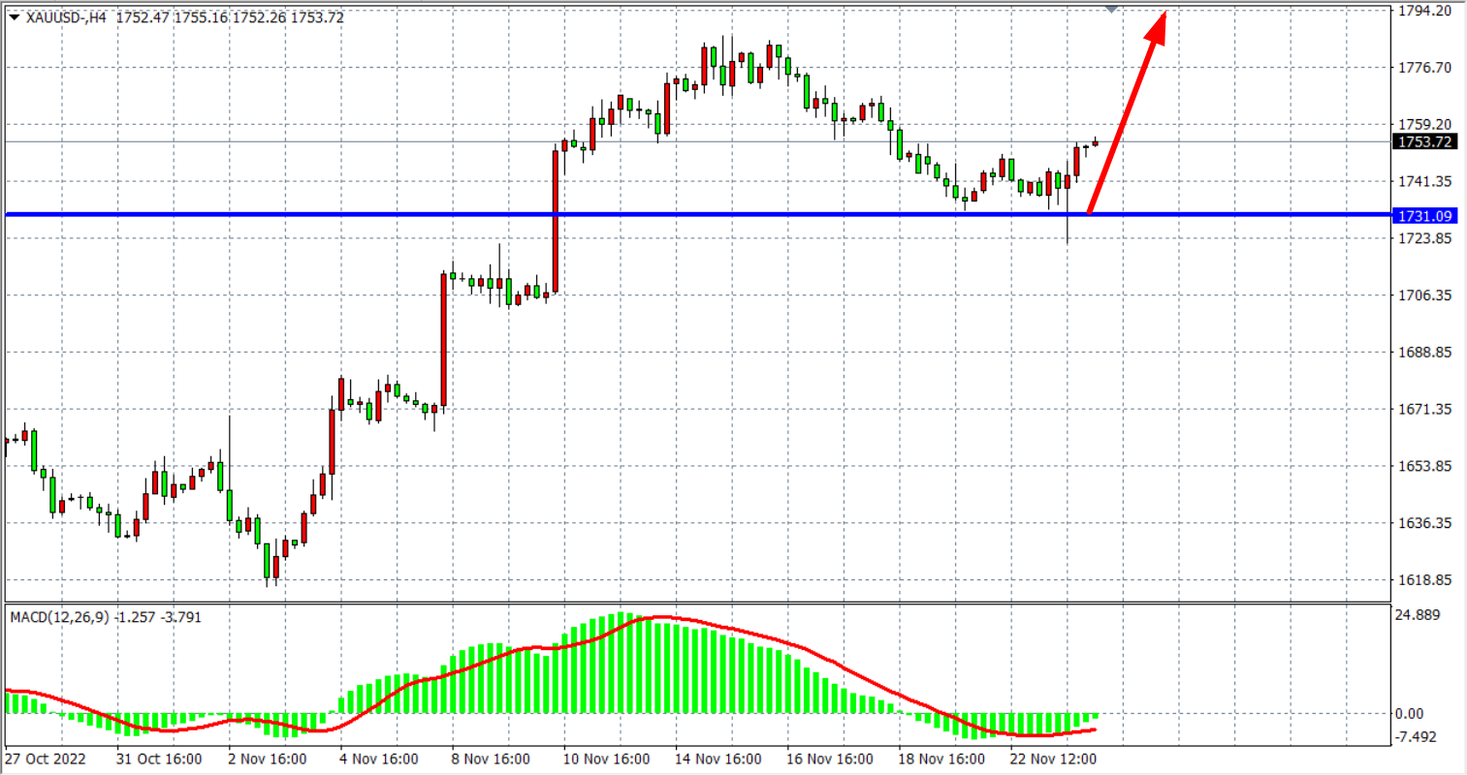Click the 27 Oct 2022 date label

pos(46,759)
